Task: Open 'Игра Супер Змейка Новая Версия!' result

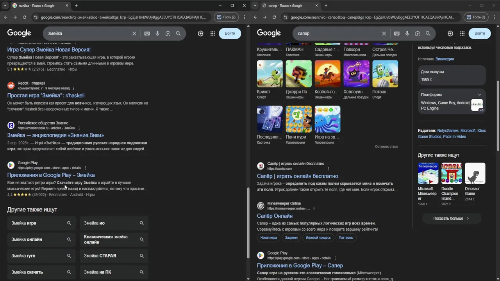Action: [x=49, y=50]
